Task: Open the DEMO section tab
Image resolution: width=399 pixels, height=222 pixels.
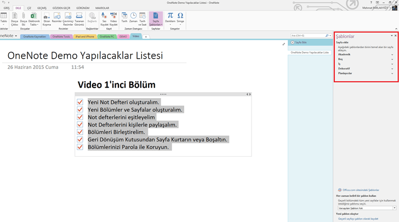Action: coord(123,37)
